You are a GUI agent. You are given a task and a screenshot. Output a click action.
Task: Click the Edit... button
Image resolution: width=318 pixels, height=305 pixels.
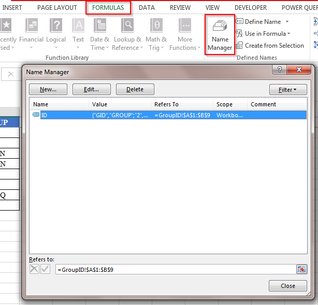tap(91, 89)
